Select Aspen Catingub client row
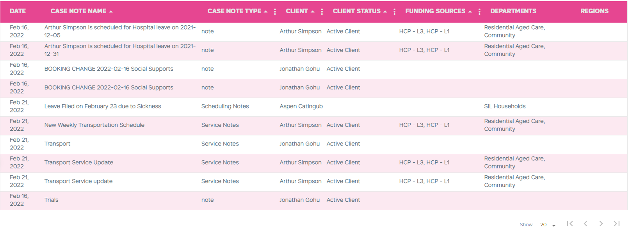Viewport: 630px width, 231px height. [x=314, y=107]
